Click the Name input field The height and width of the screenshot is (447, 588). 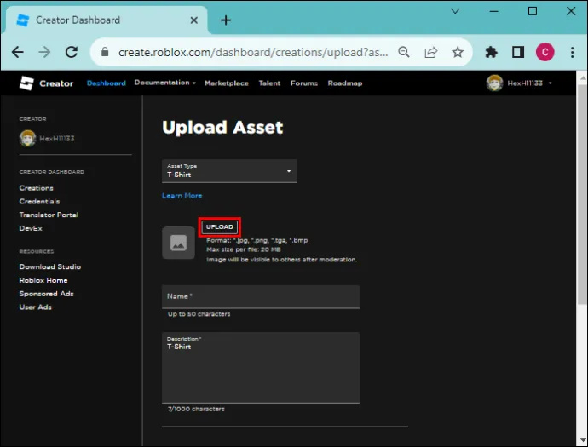tap(261, 297)
